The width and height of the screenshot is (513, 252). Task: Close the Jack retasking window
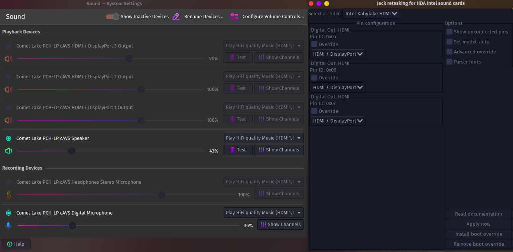(311, 3)
